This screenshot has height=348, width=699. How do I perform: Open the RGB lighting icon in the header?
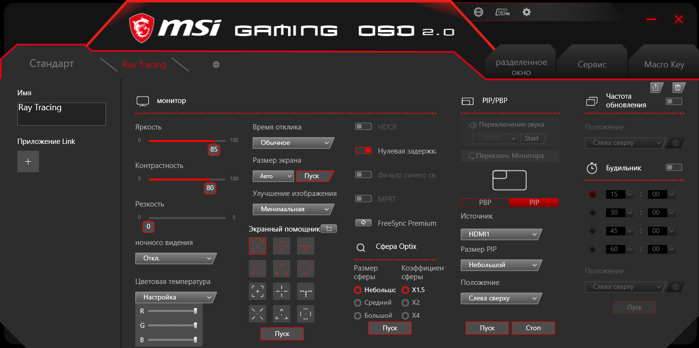pyautogui.click(x=479, y=12)
